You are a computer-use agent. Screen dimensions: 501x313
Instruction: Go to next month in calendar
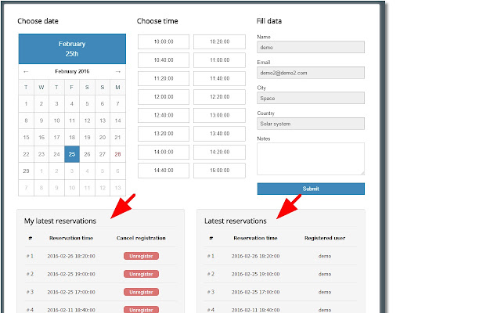point(118,71)
